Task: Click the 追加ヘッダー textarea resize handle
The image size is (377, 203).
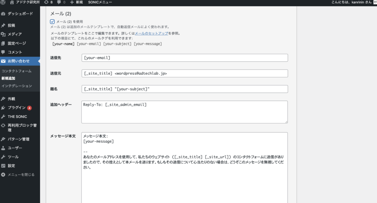Action: [286, 121]
